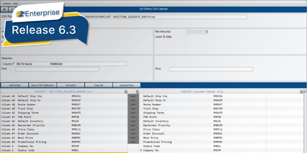307x153 pixels.
Task: Click the Customer Master File header icon
Action: pyautogui.click(x=301, y=91)
